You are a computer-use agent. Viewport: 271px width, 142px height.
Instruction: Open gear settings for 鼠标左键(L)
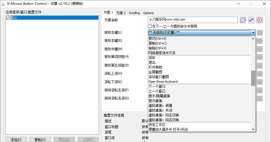click(259, 33)
